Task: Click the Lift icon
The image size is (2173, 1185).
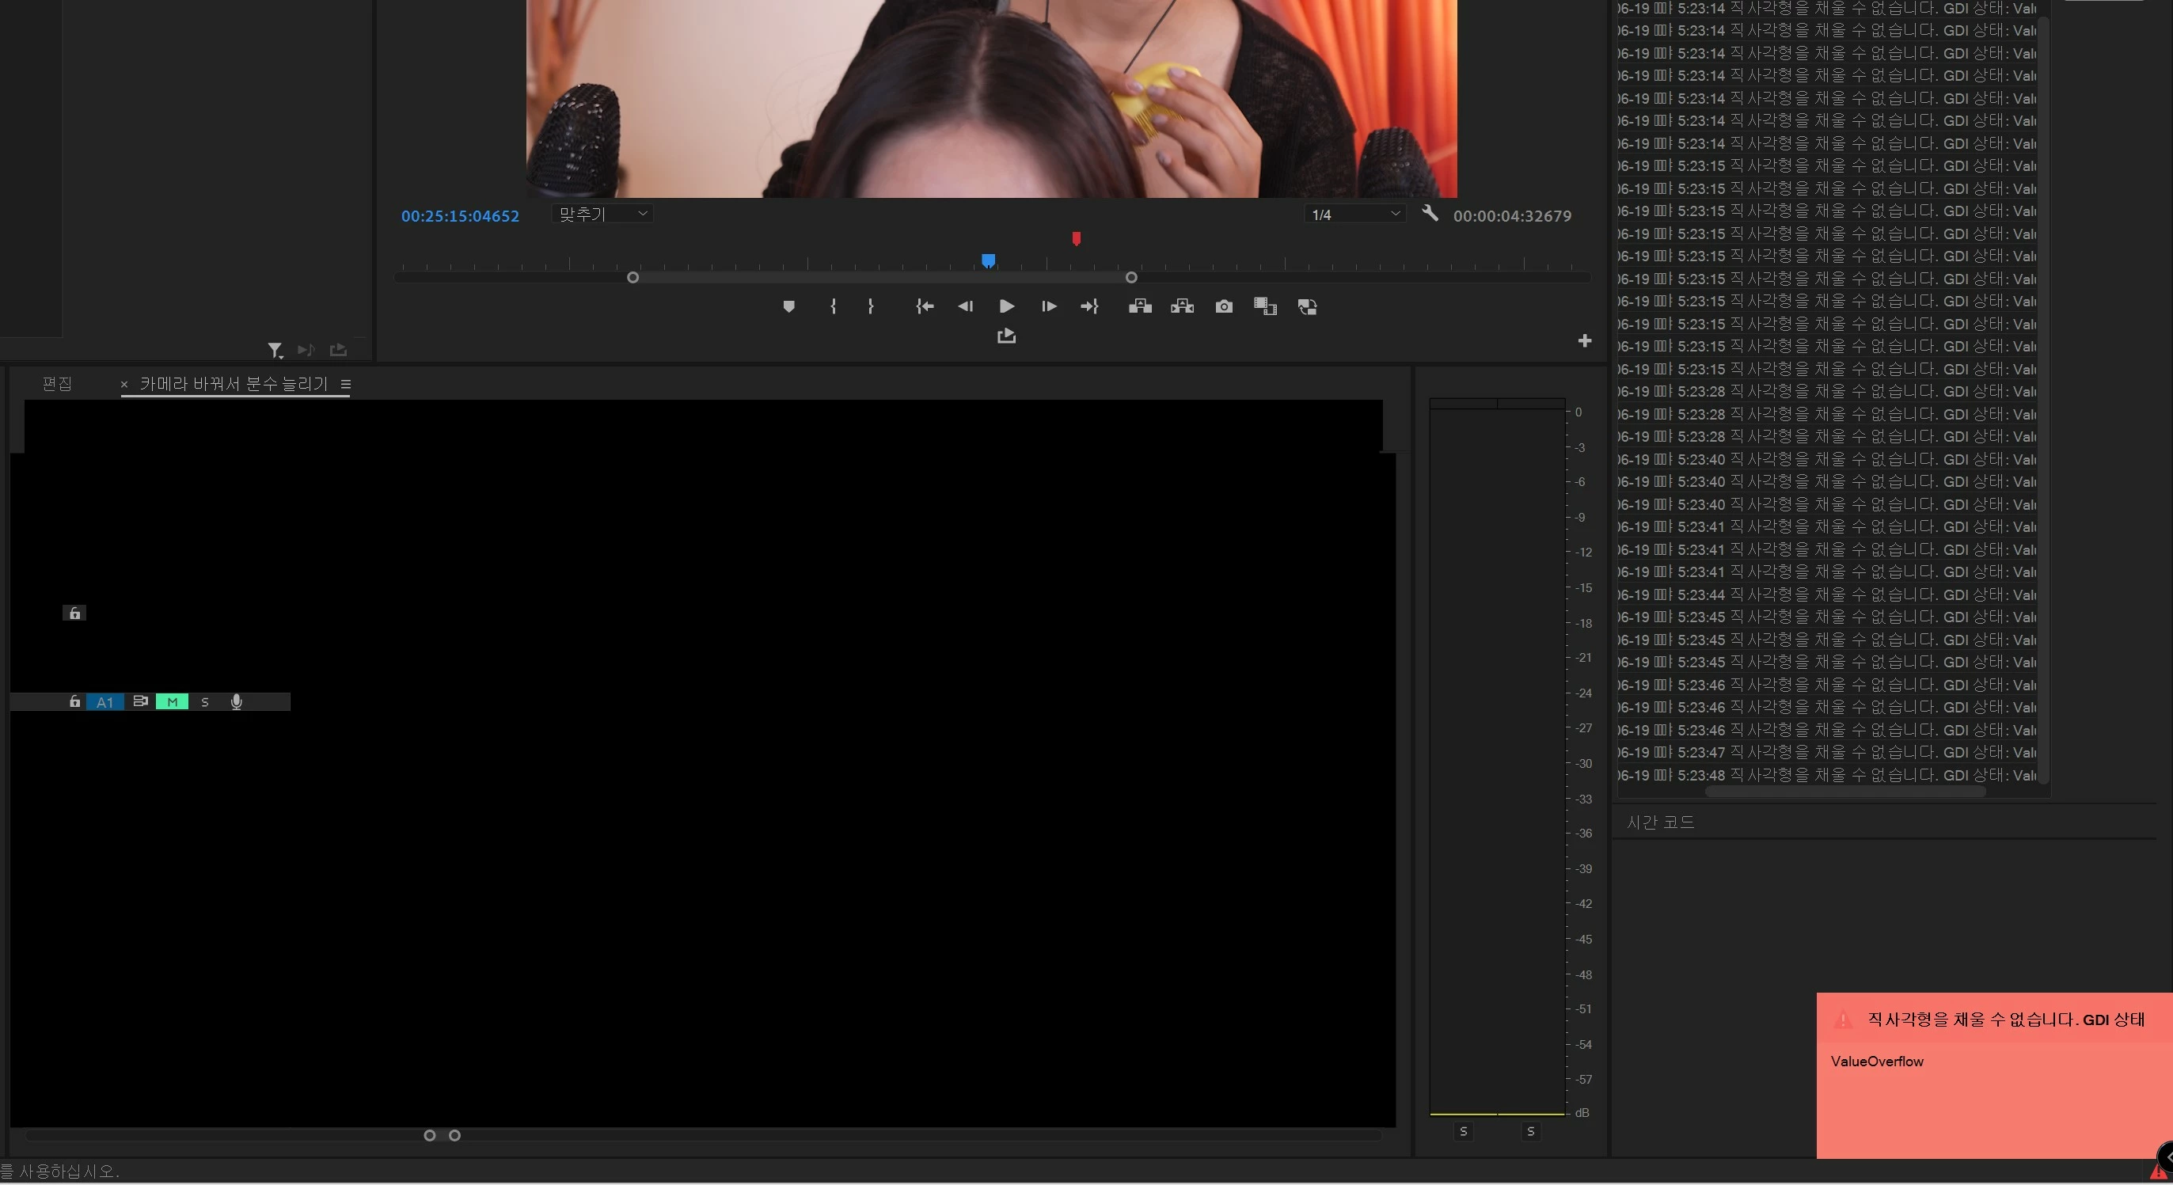Action: 1140,307
